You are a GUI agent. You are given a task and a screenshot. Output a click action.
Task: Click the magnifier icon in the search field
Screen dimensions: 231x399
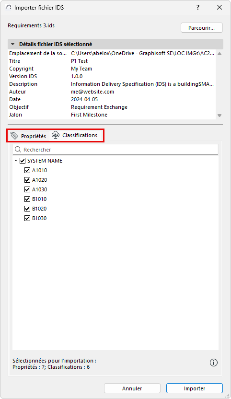(x=18, y=149)
